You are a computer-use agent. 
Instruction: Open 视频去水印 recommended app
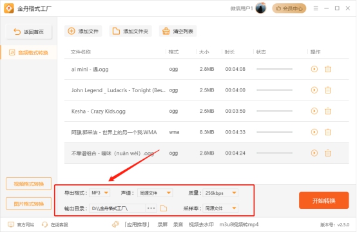click(201, 225)
